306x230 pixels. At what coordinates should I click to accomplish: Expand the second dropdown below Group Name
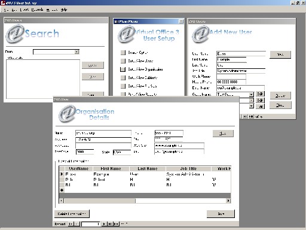tap(252, 100)
